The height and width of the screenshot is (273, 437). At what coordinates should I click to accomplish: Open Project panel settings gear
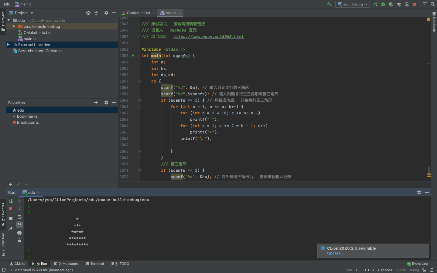pyautogui.click(x=106, y=13)
